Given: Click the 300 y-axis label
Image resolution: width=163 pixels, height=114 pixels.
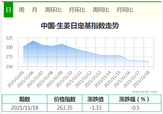Looking at the screenshot, I should (x=9, y=47).
